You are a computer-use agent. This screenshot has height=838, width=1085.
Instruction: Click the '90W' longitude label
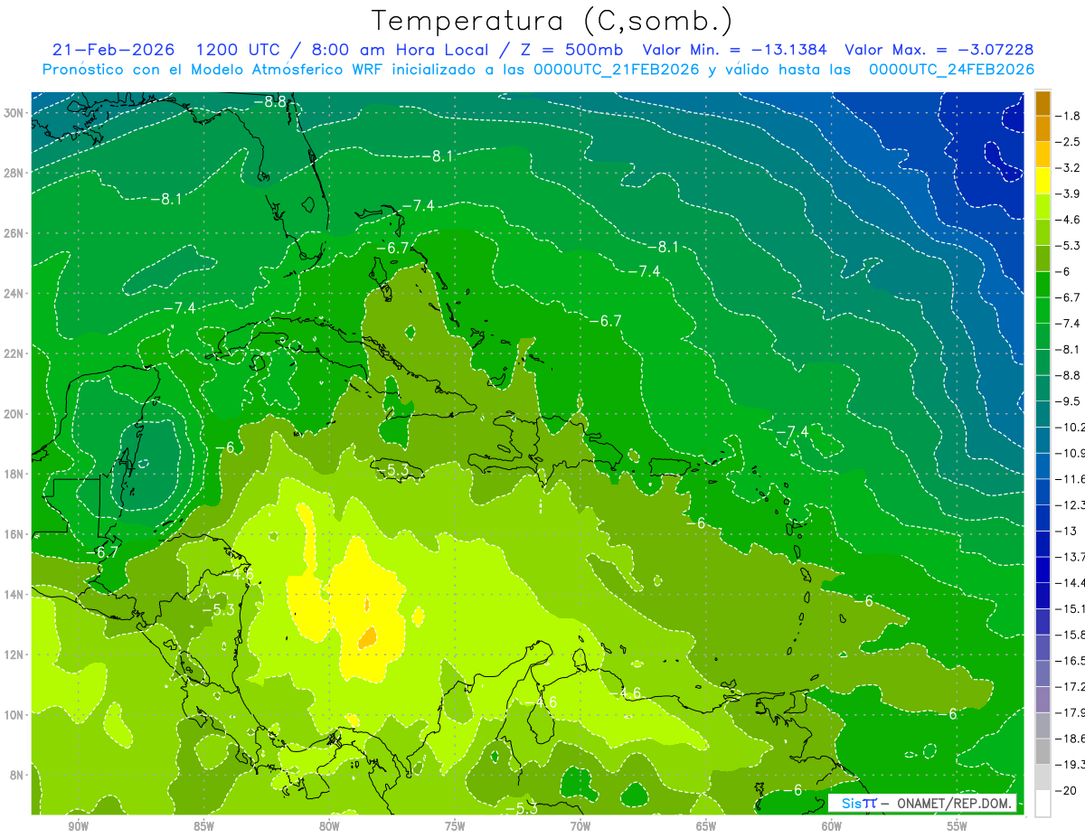point(78,826)
